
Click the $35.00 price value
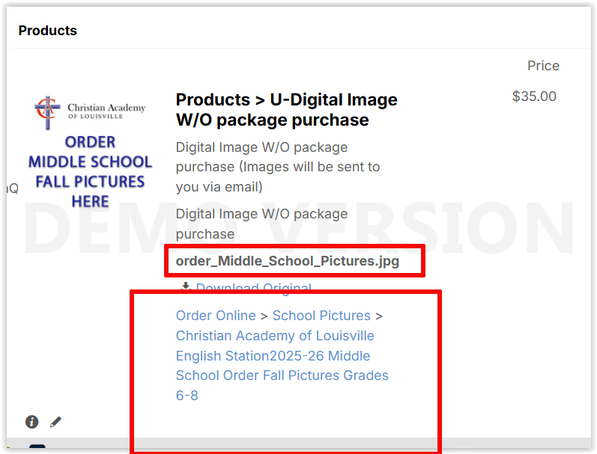tap(534, 96)
